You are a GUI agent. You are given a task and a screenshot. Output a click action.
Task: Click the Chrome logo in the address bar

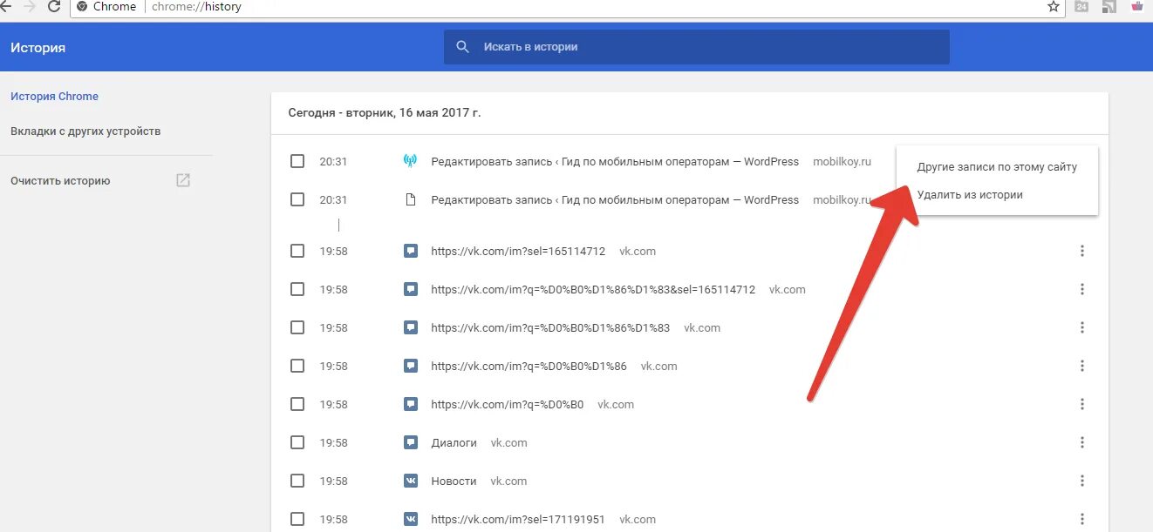pos(82,6)
